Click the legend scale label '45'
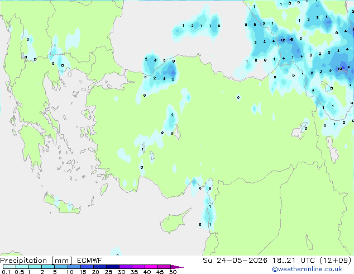The height and width of the screenshot is (274, 354). (160, 272)
